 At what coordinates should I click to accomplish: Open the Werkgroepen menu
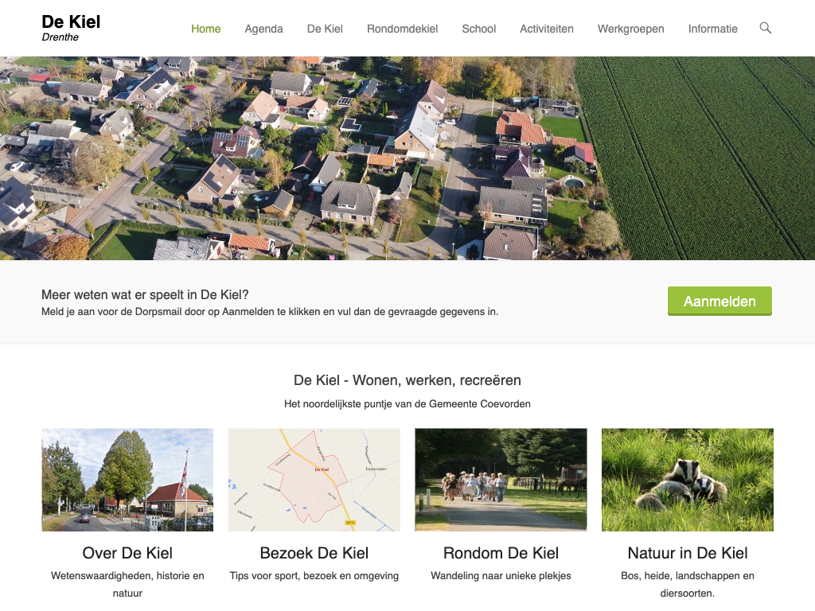[x=630, y=29]
